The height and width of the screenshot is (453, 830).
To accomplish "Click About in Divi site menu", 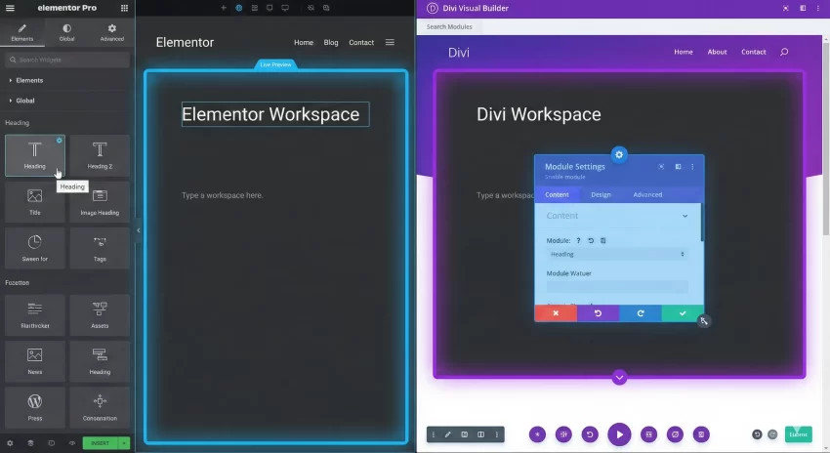I will point(717,52).
